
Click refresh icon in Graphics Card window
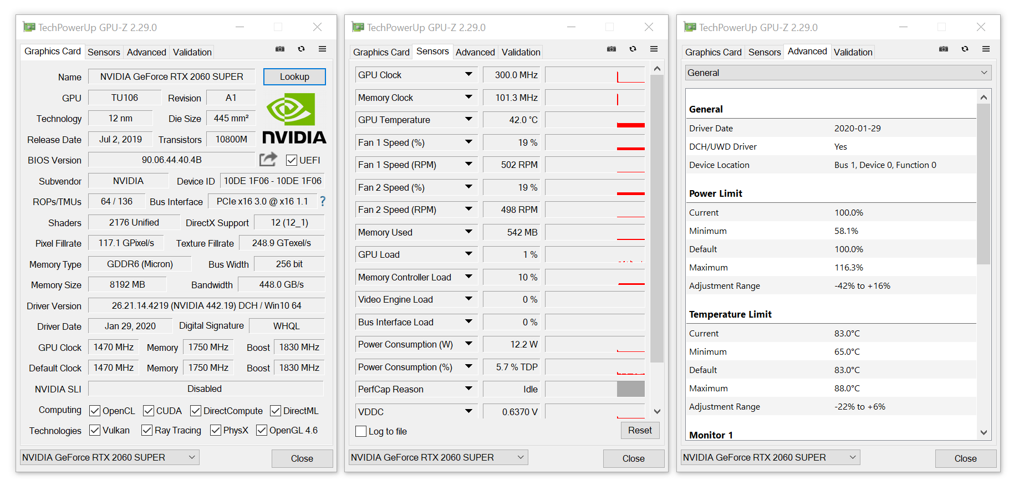(x=302, y=49)
